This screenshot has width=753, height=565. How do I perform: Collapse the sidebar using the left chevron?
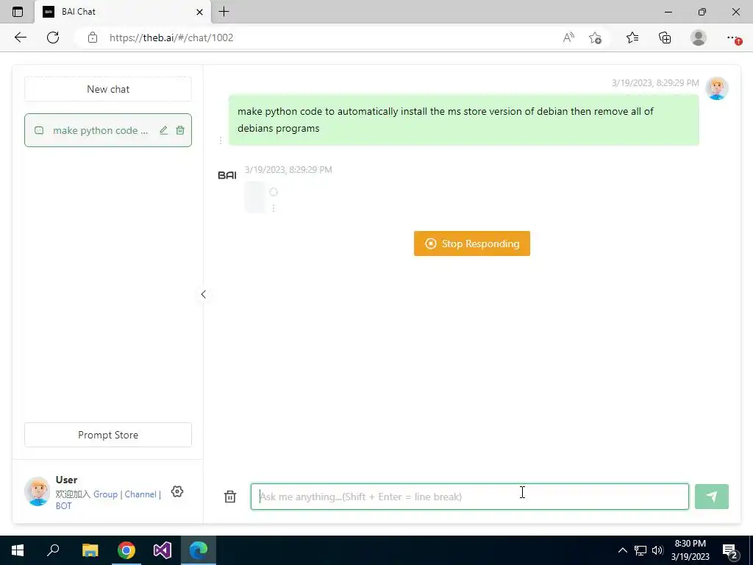coord(203,294)
